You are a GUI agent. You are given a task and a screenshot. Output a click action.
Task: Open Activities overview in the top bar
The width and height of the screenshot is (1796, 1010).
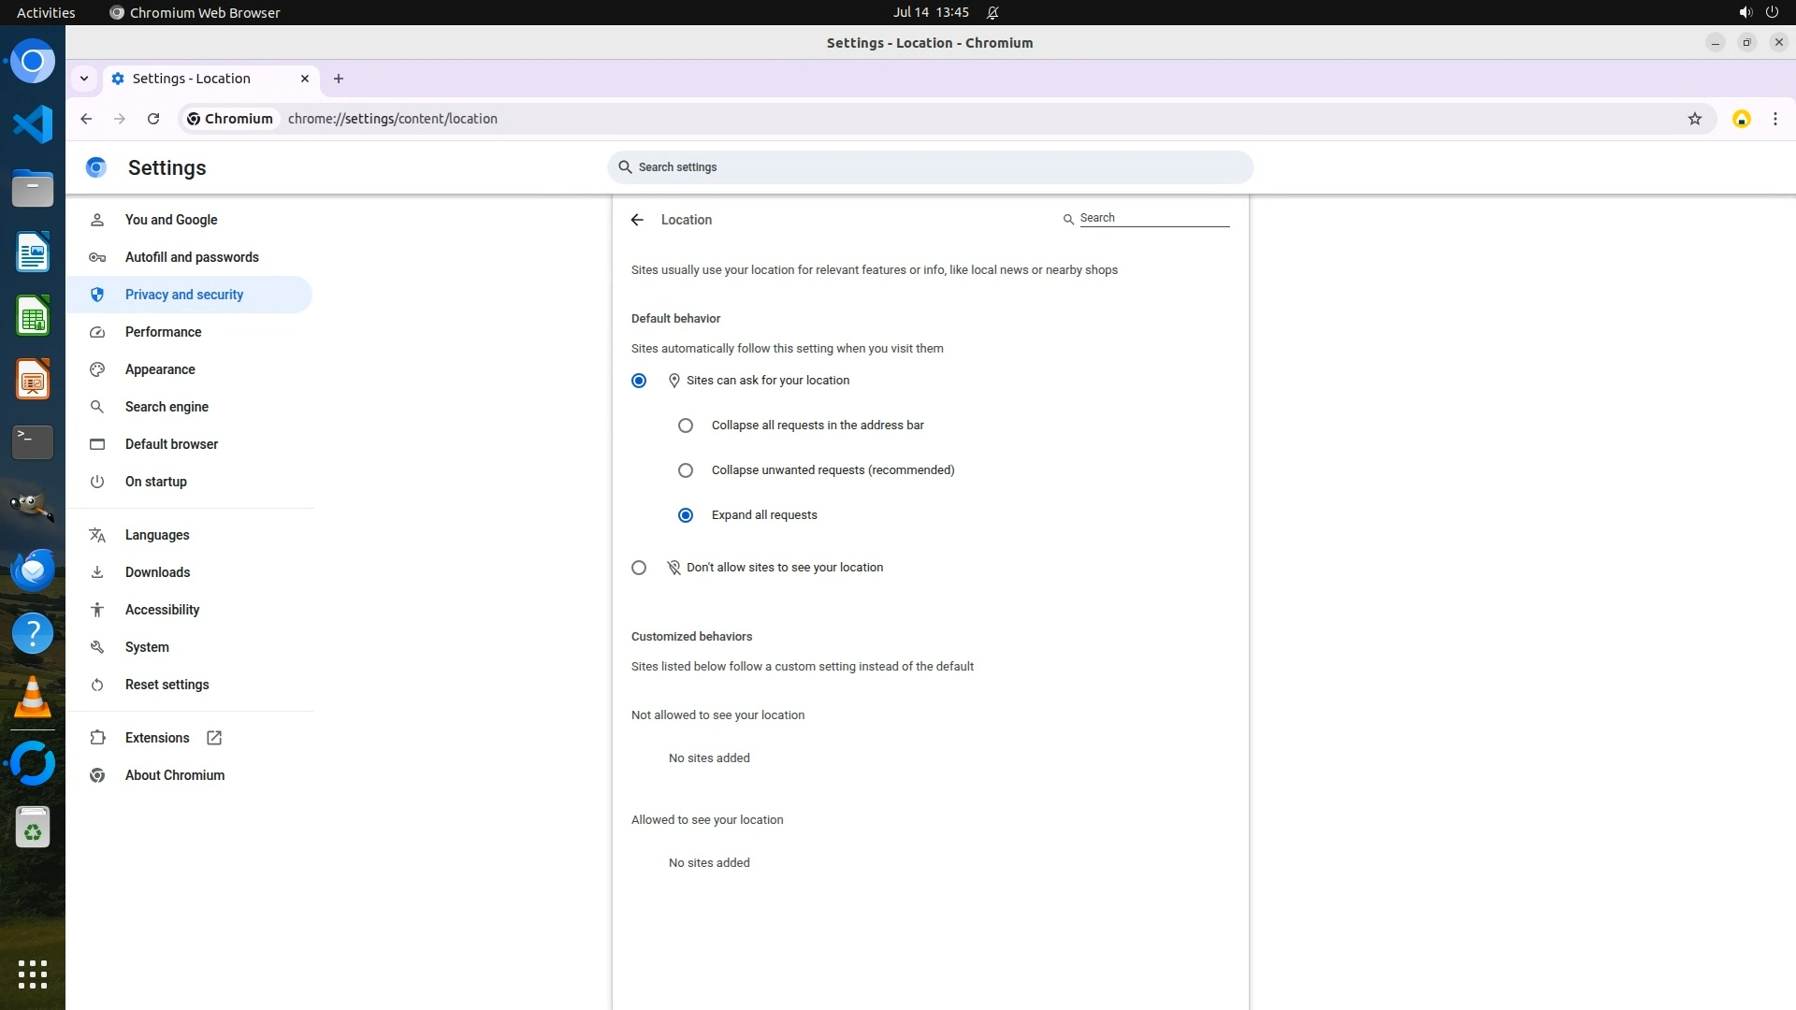(x=46, y=12)
